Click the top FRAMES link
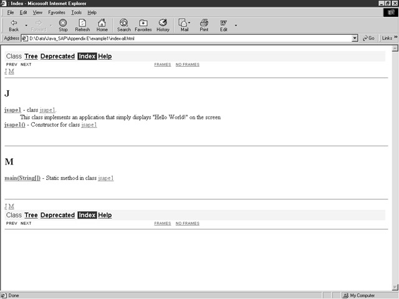The width and height of the screenshot is (399, 299). click(163, 65)
